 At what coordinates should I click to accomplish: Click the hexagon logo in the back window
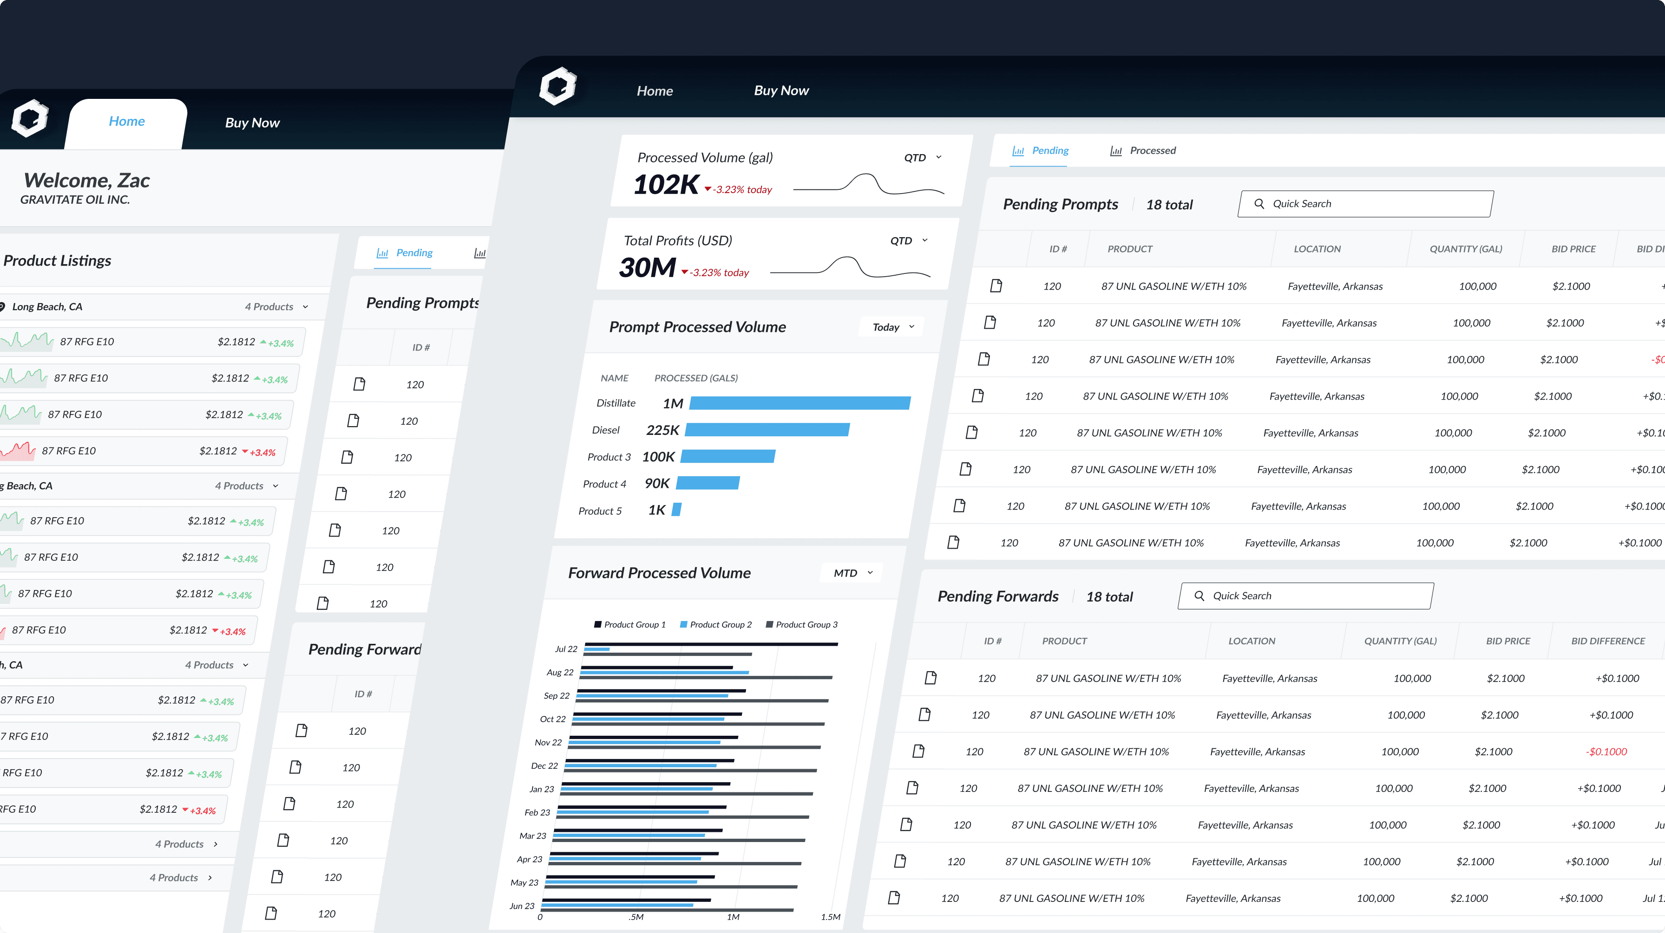(30, 118)
